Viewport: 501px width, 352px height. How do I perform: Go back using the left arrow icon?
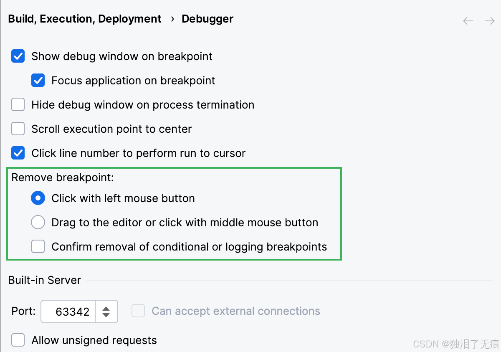coord(468,21)
